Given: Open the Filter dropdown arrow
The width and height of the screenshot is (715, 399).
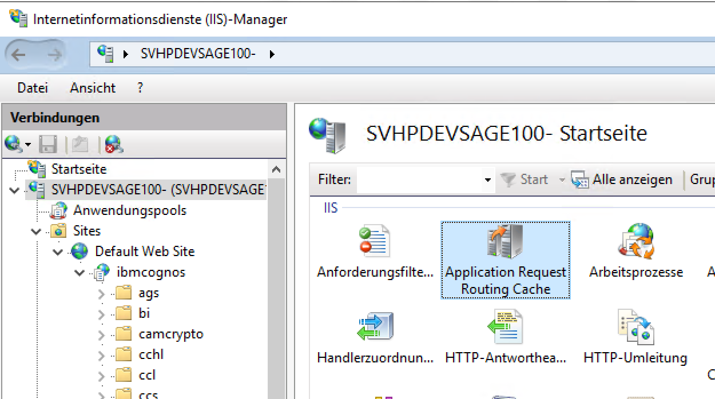Looking at the screenshot, I should [487, 180].
